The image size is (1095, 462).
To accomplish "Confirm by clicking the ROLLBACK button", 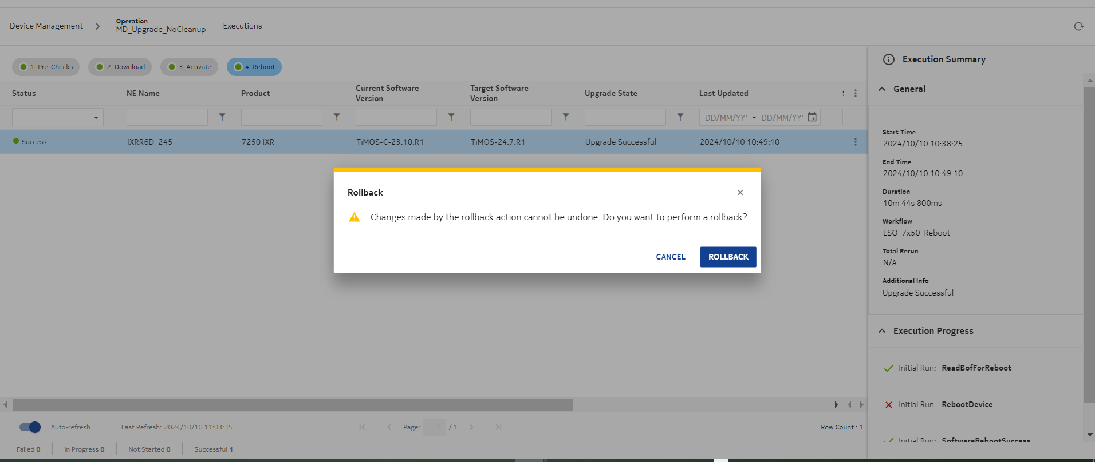I will 728,257.
